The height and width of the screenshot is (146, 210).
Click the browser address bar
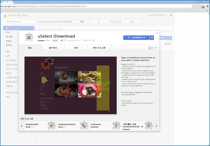click(x=96, y=6)
